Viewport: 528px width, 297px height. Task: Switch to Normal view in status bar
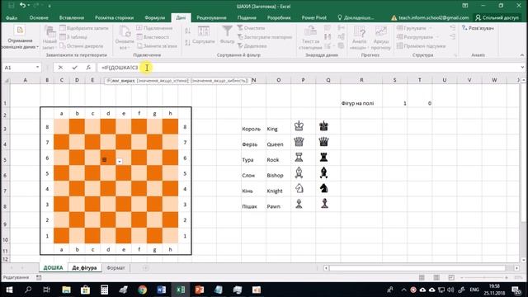pyautogui.click(x=422, y=277)
